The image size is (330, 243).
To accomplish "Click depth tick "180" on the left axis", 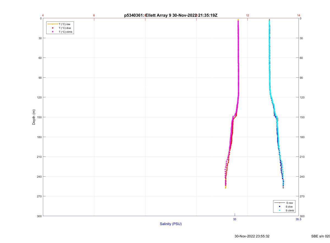I will (39, 137).
